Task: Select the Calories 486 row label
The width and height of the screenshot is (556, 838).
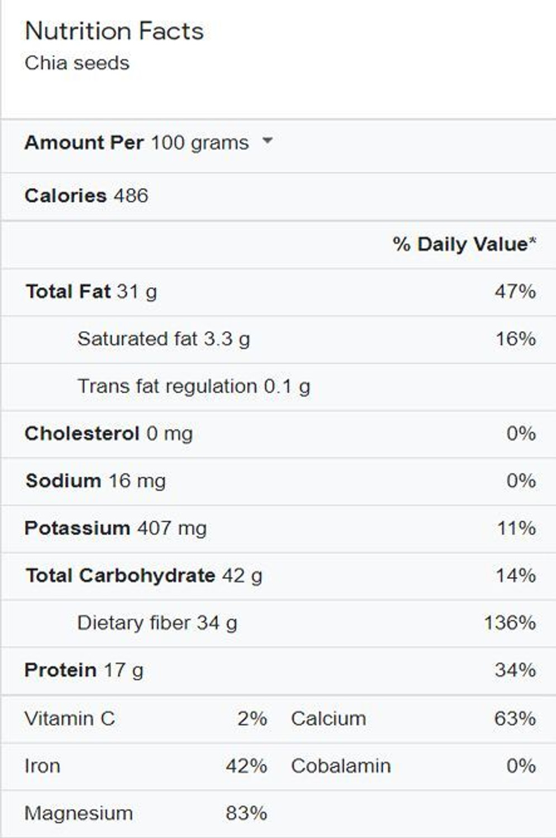Action: 87,196
